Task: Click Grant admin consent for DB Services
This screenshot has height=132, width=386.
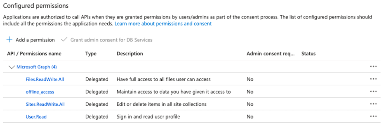Action: pyautogui.click(x=111, y=40)
